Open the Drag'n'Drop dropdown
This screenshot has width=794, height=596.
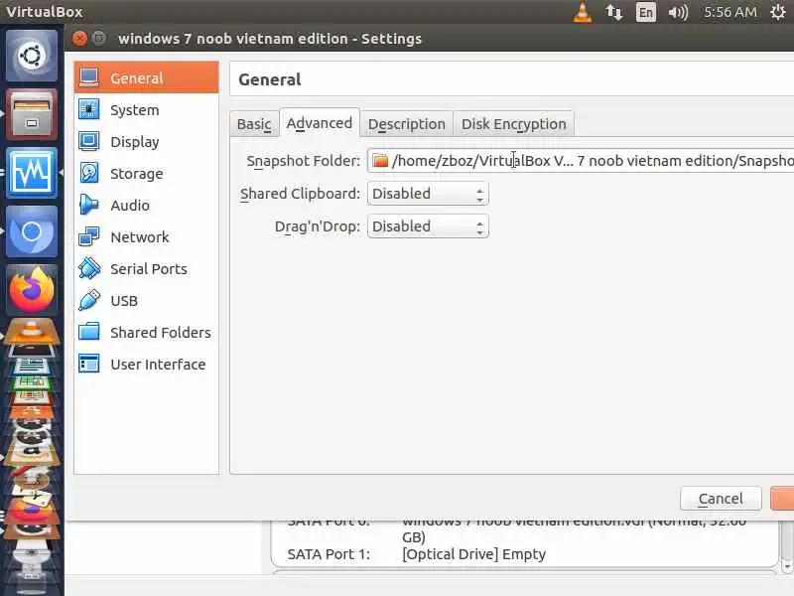428,226
